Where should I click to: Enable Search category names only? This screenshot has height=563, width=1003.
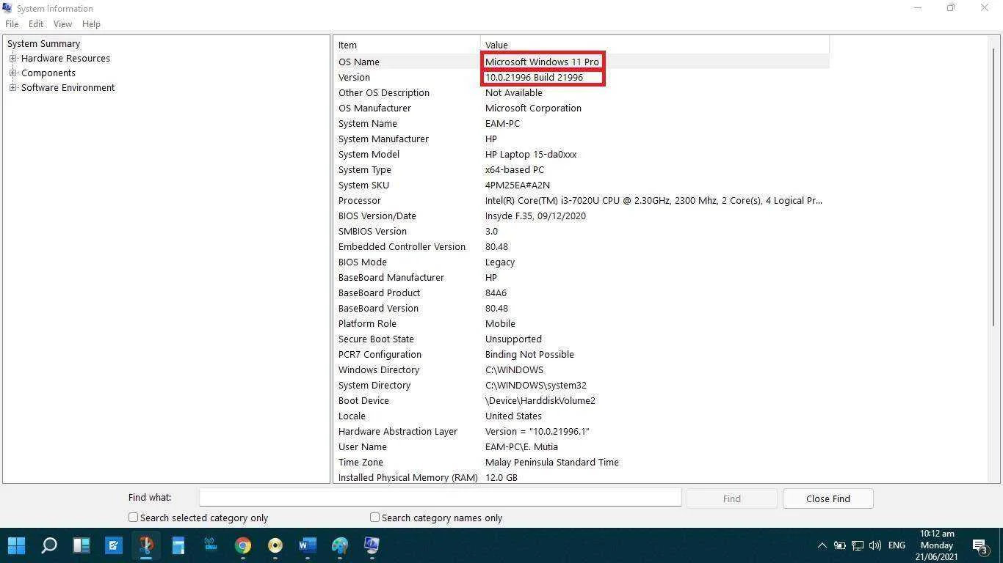(374, 518)
